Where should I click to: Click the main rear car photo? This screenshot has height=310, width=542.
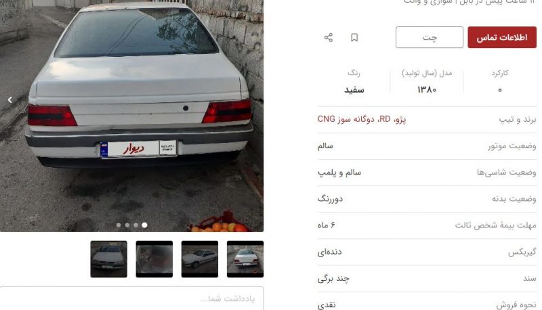pyautogui.click(x=131, y=116)
